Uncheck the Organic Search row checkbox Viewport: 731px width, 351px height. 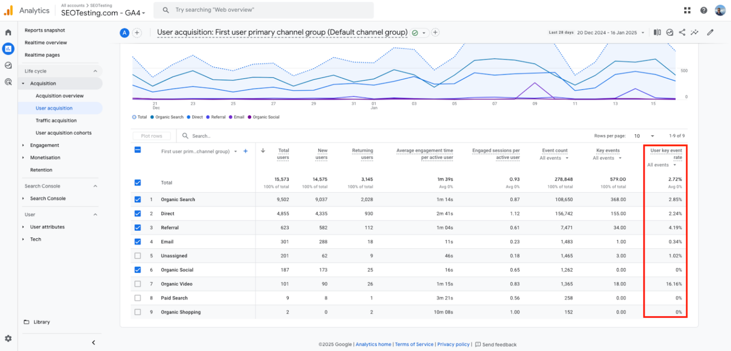pyautogui.click(x=138, y=199)
